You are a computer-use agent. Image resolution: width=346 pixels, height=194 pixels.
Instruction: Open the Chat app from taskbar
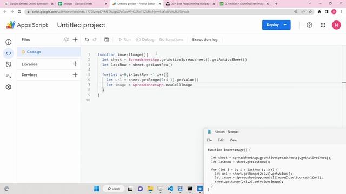141,189
